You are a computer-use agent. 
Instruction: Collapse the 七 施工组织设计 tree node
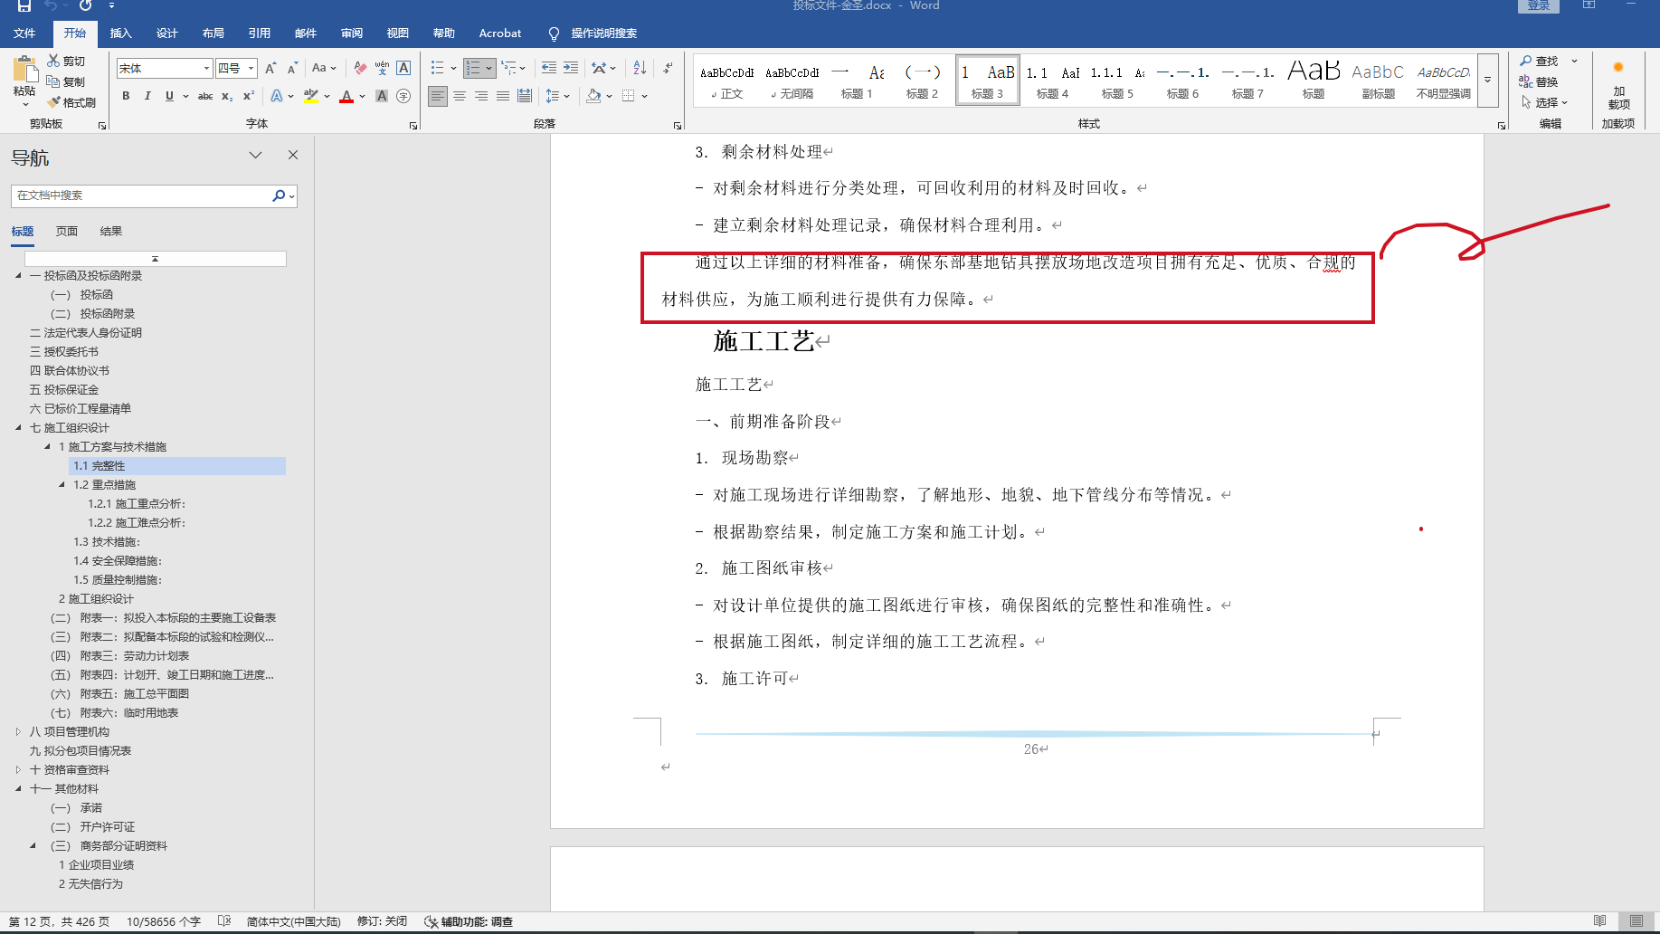(x=18, y=428)
